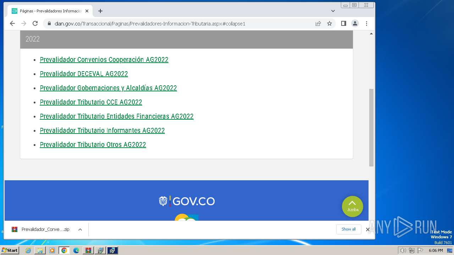Click scrollbar up arrow
Image resolution: width=454 pixels, height=255 pixels.
click(371, 34)
